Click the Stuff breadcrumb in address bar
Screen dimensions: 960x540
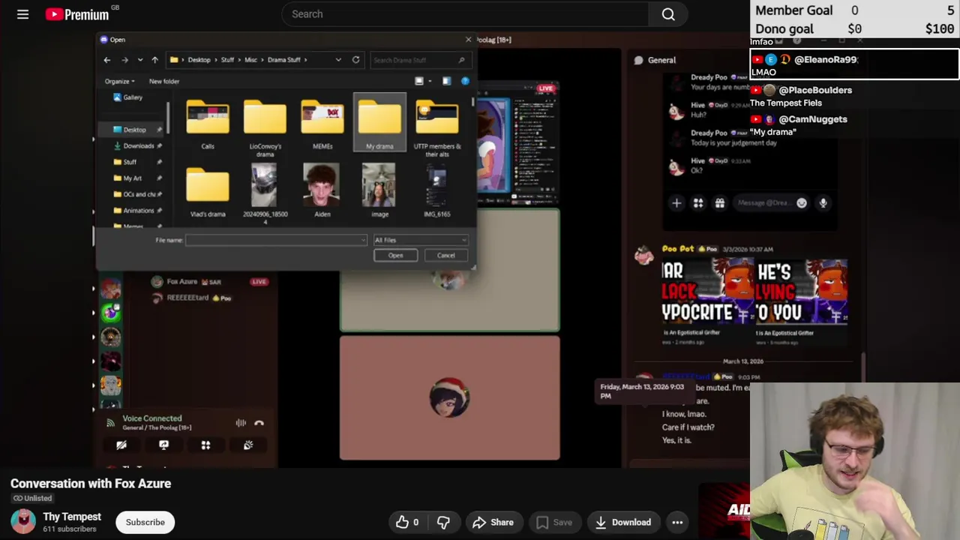[x=227, y=60]
